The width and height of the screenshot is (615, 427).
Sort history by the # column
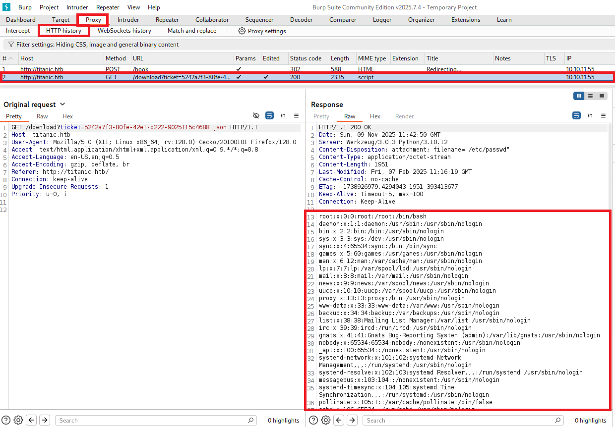click(7, 58)
